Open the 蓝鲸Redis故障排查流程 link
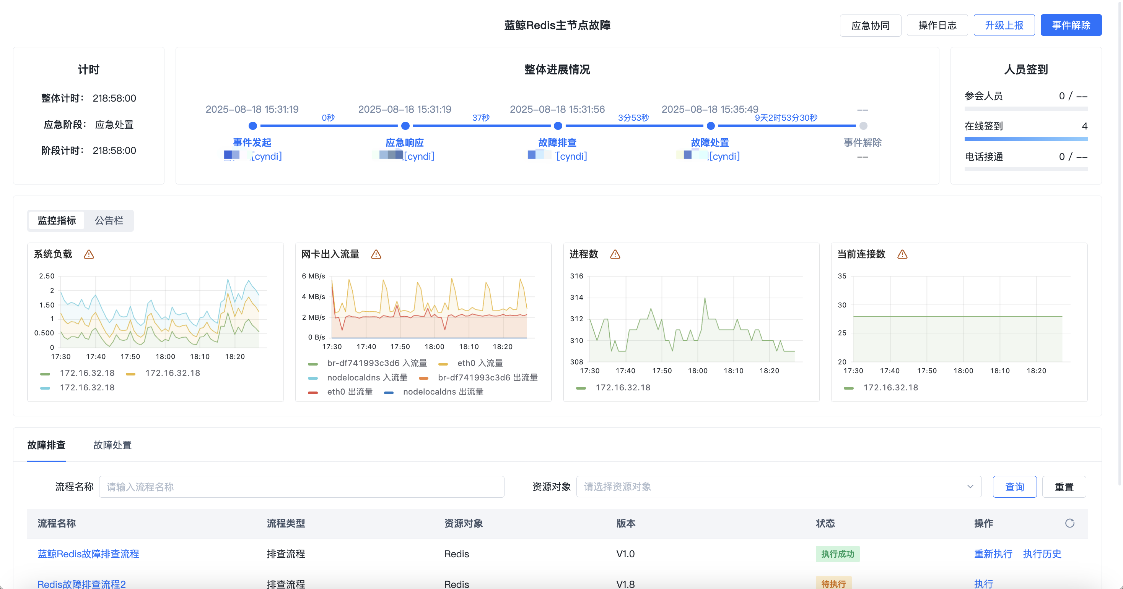Screen dimensions: 1123x589 [x=88, y=554]
